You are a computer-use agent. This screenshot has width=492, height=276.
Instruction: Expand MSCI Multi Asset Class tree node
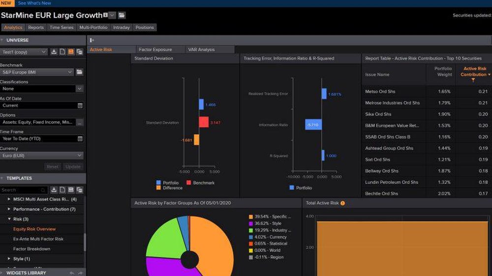(x=9, y=199)
